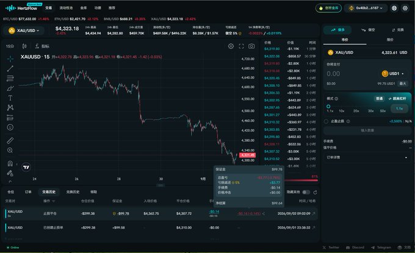Open the 交易 (Trade) tab in top navigation
The height and width of the screenshot is (253, 415).
[48, 8]
